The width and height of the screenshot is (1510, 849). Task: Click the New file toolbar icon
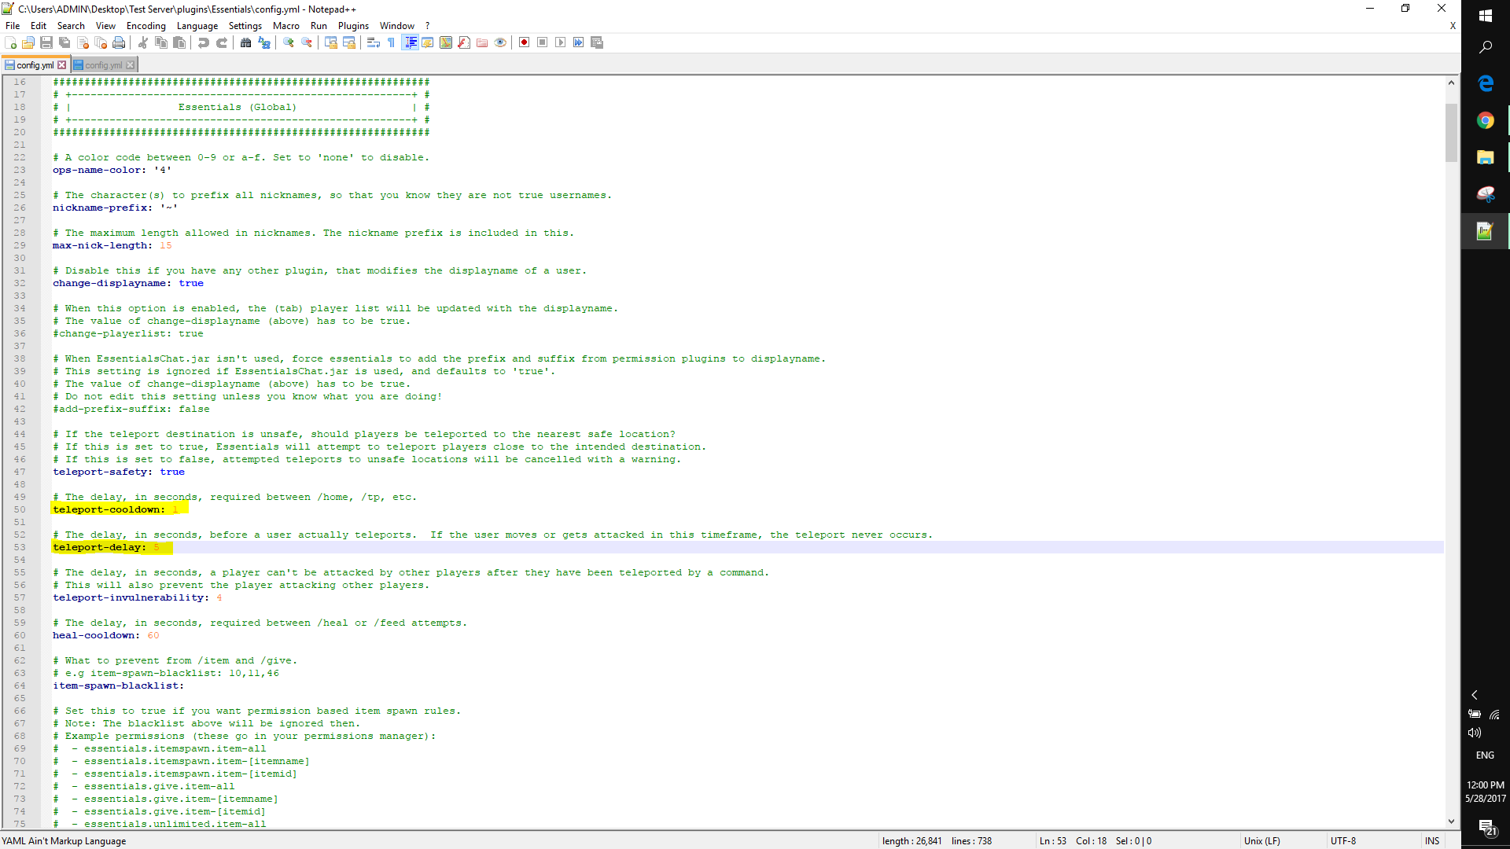click(10, 42)
